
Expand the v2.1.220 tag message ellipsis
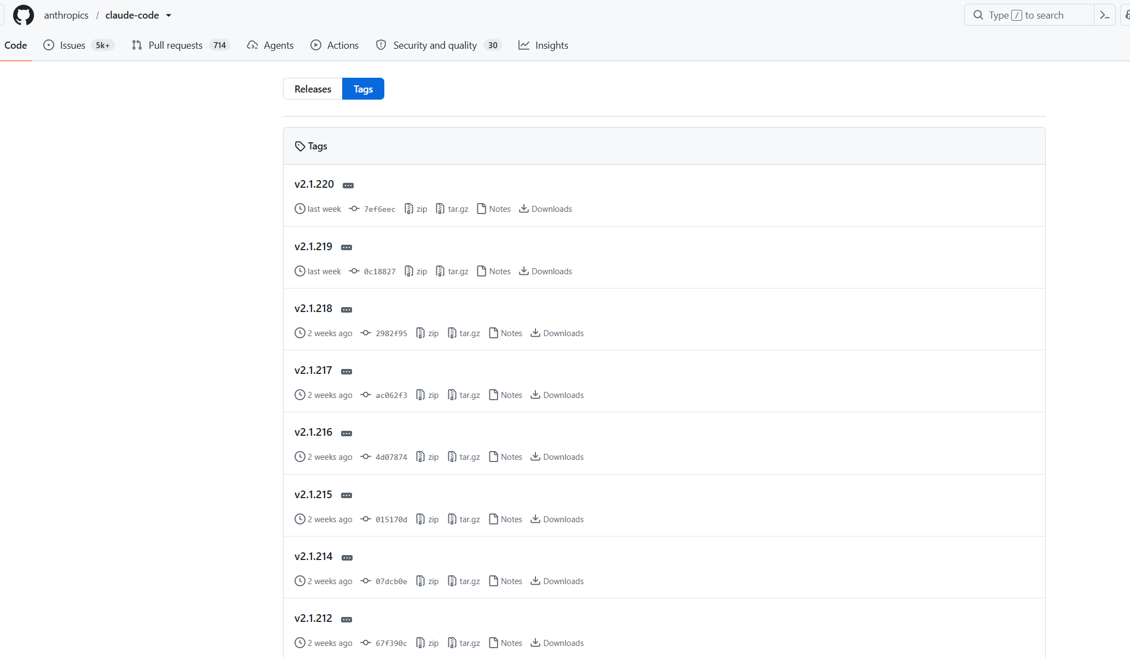point(348,186)
